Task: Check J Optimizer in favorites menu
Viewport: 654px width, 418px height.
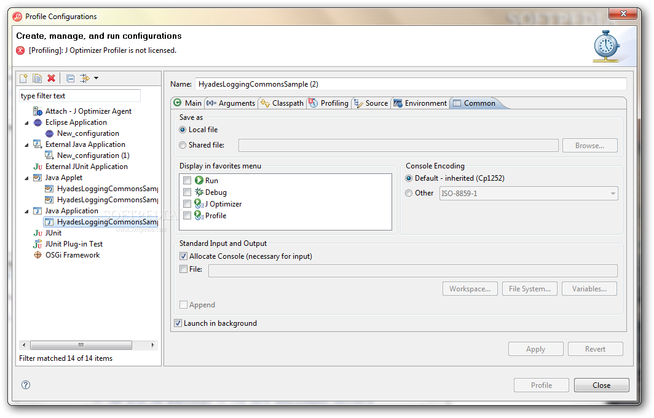Action: click(x=187, y=204)
